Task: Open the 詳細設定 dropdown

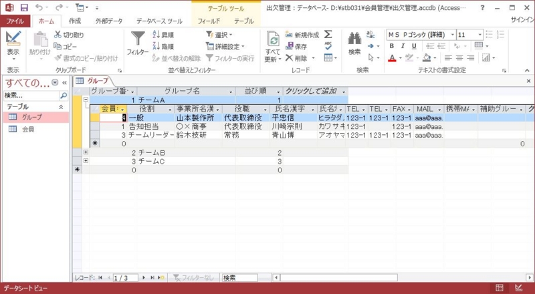Action: click(225, 46)
